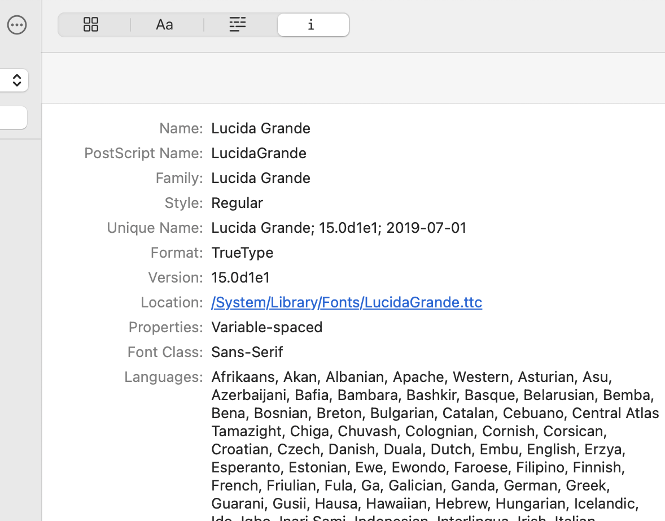Click the 'Unique Name:' label

click(155, 228)
